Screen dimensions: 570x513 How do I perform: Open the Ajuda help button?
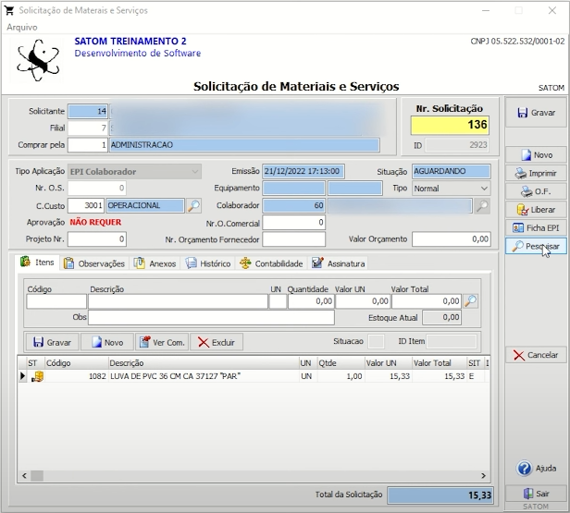click(536, 468)
